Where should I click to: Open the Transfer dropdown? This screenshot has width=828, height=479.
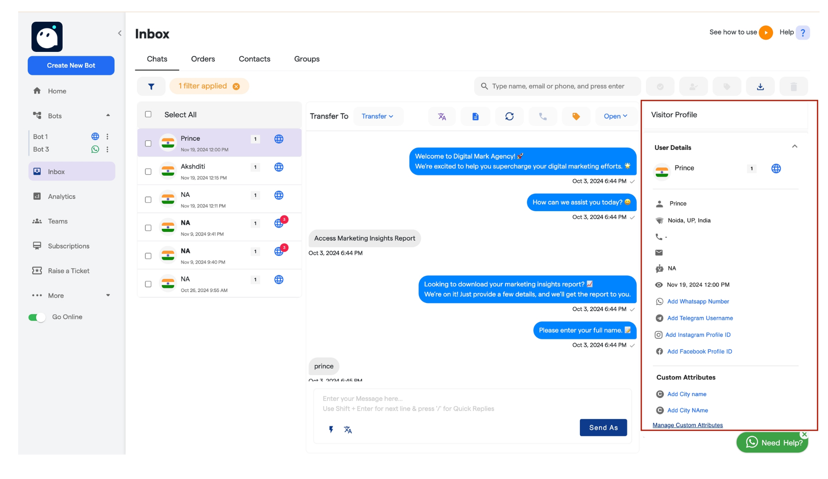click(x=378, y=116)
